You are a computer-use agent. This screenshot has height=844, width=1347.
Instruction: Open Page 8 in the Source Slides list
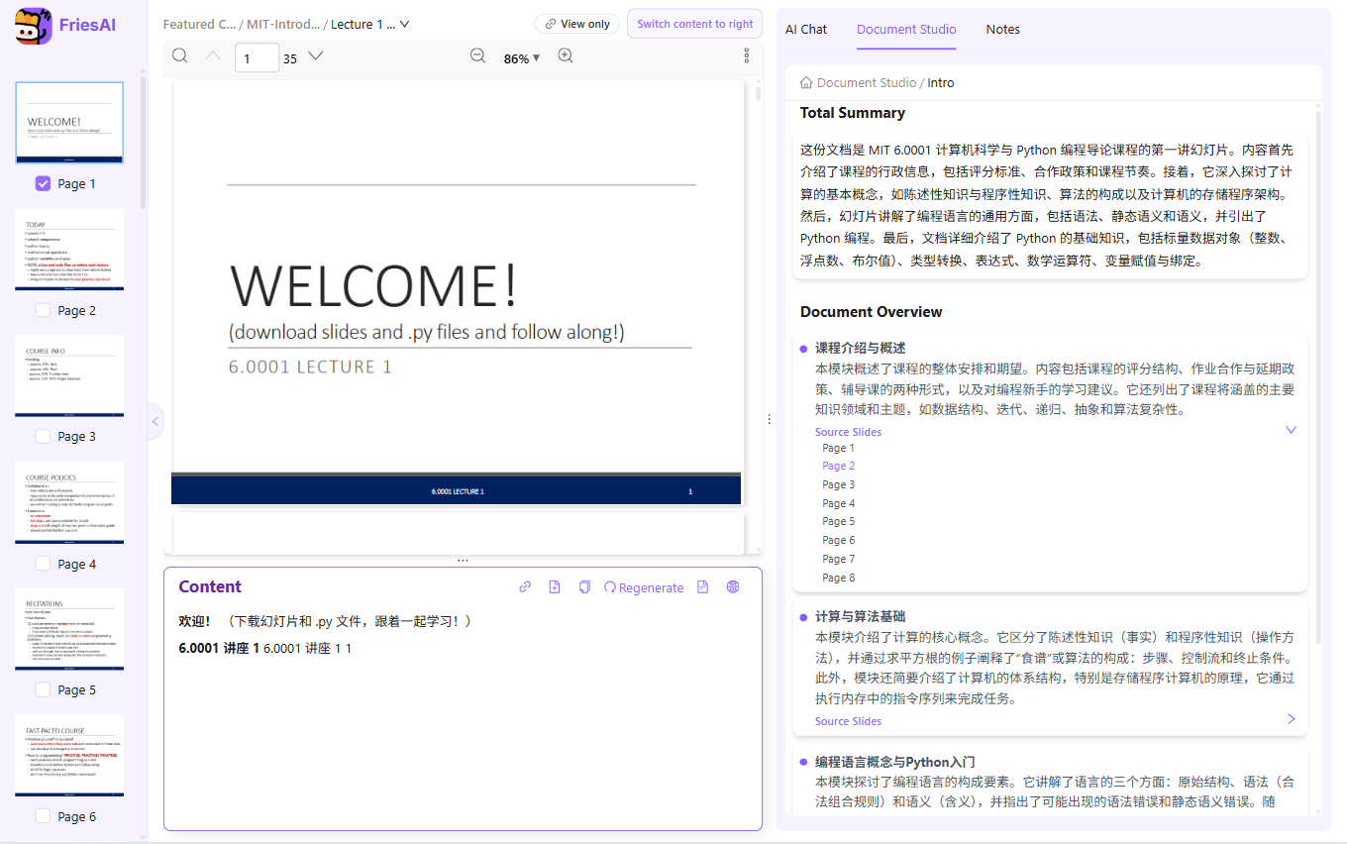coord(838,578)
